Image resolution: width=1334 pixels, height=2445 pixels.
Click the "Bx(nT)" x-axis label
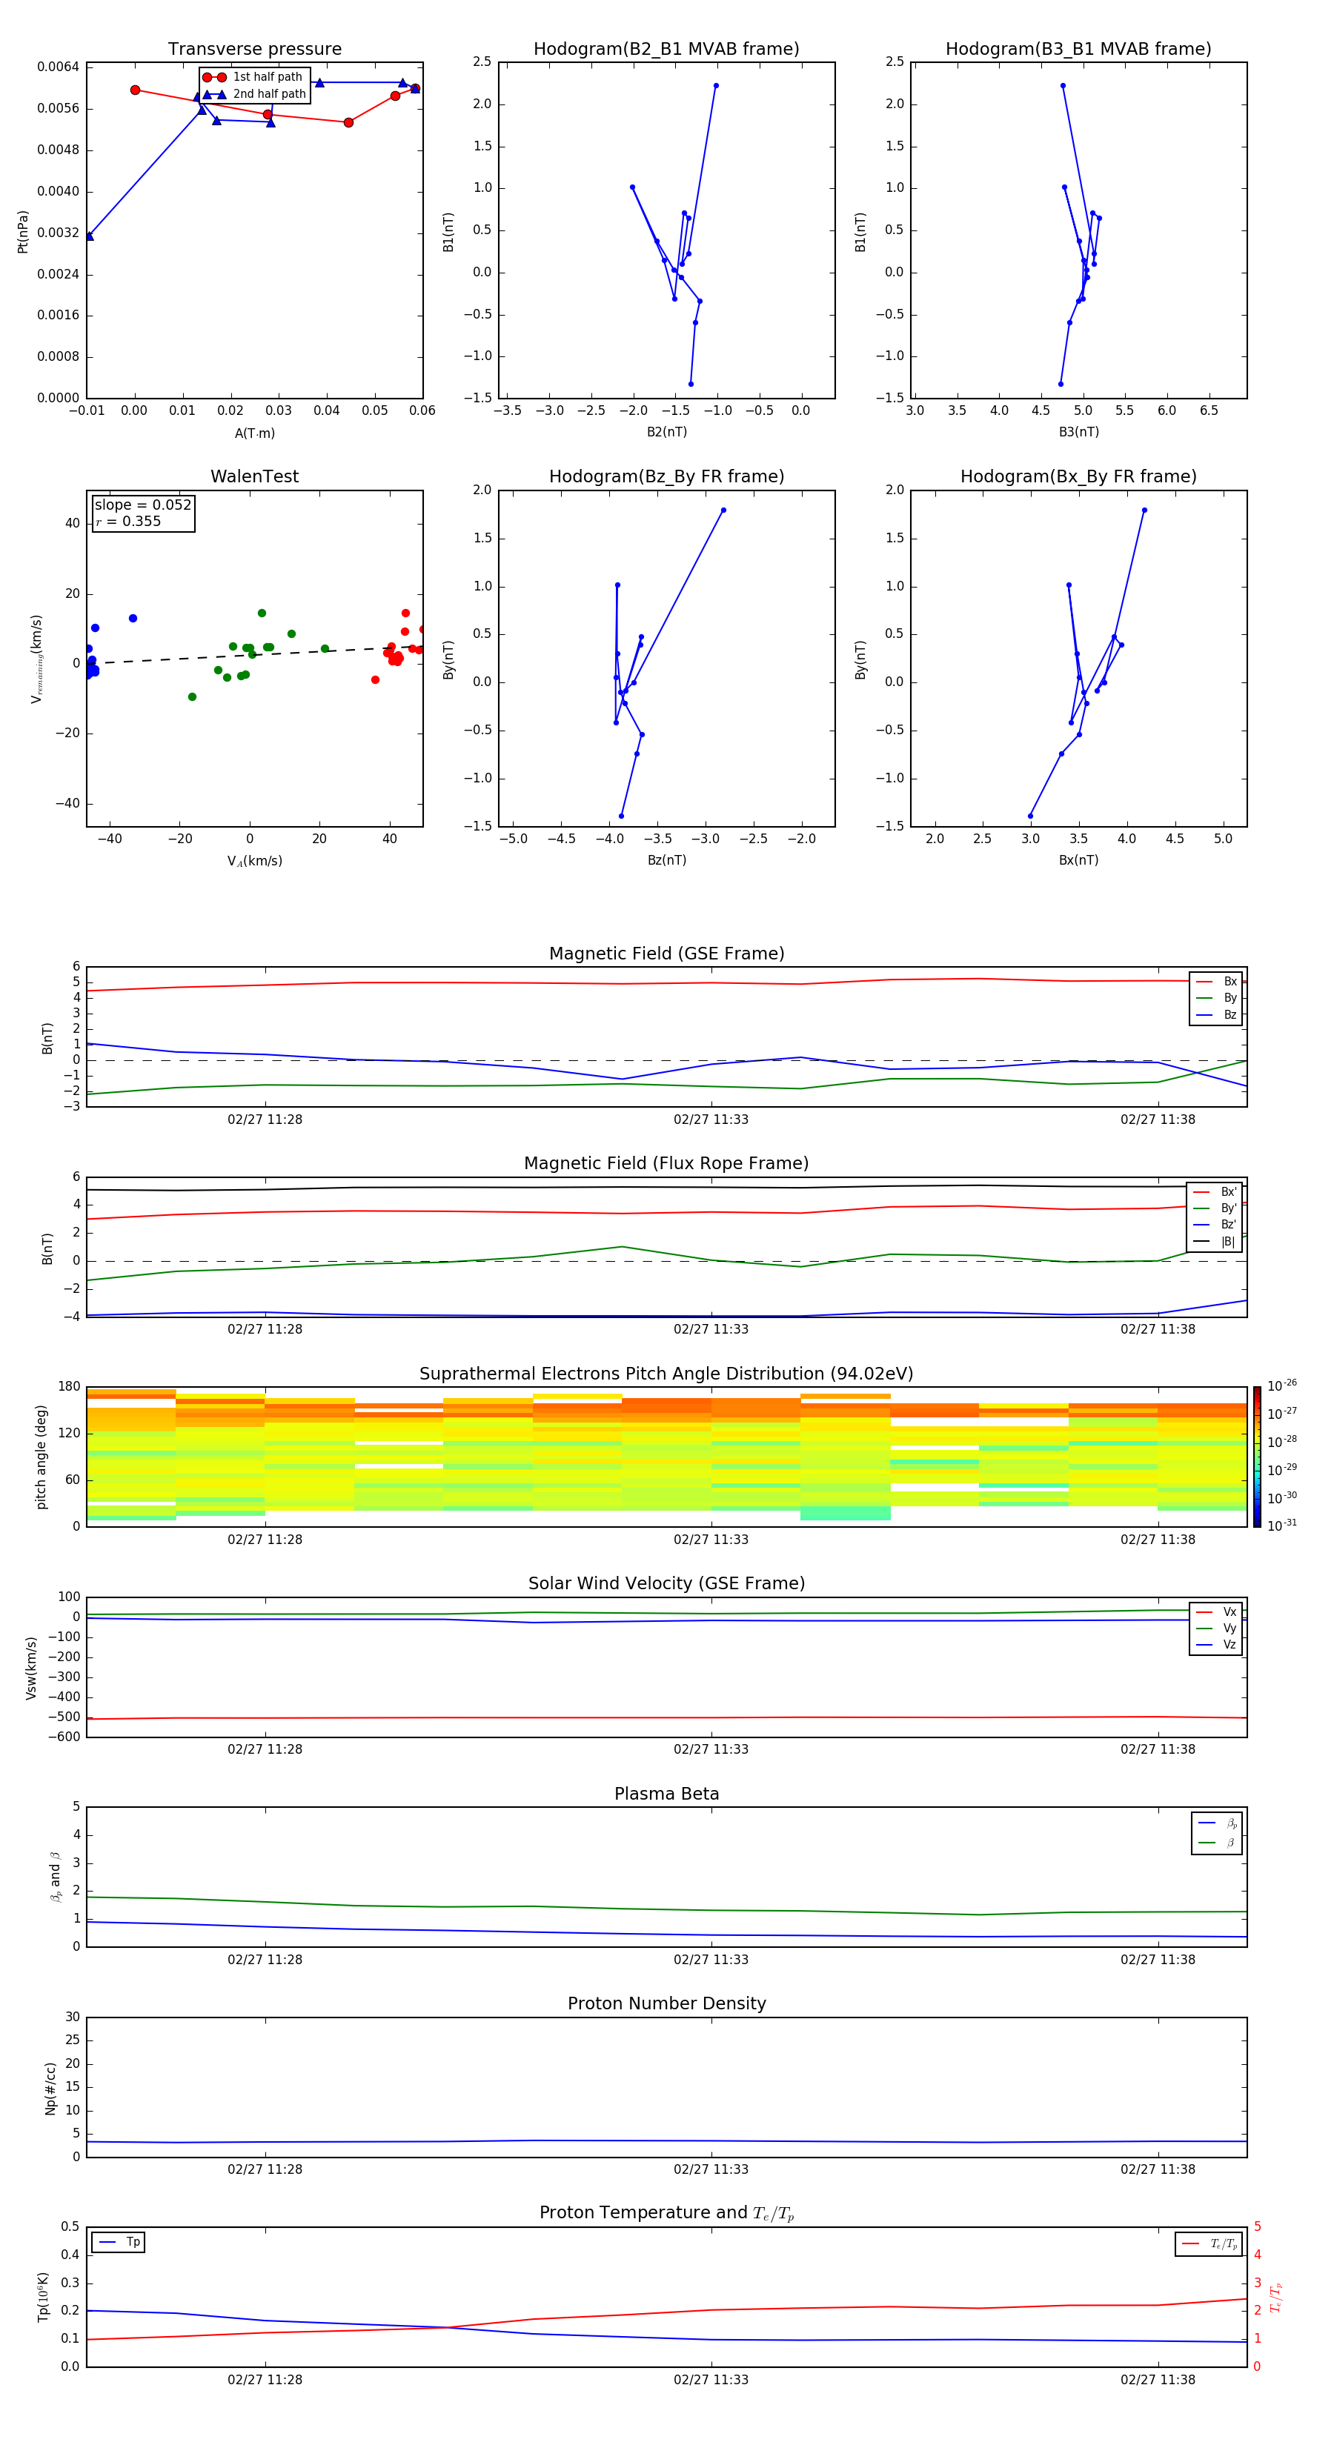coord(1078,860)
